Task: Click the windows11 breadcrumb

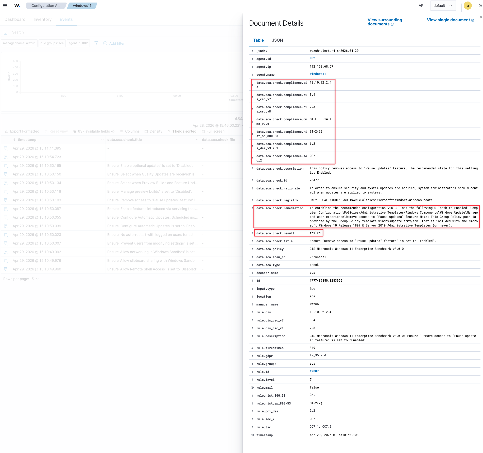Action: click(82, 6)
